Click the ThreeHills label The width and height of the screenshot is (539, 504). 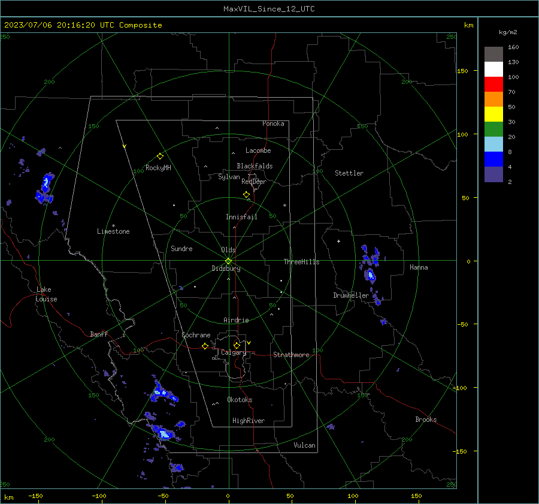[301, 262]
